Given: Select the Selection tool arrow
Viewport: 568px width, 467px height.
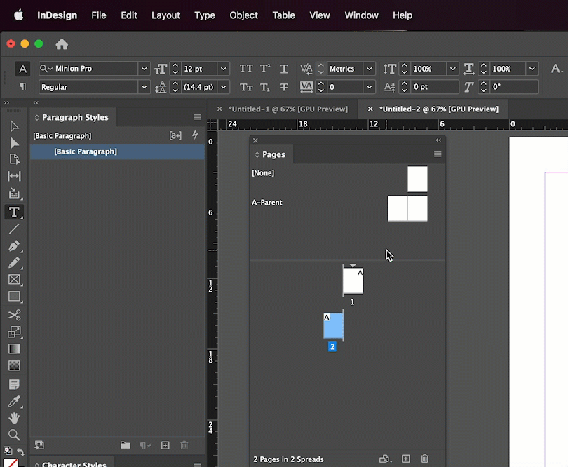Looking at the screenshot, I should click(x=14, y=126).
